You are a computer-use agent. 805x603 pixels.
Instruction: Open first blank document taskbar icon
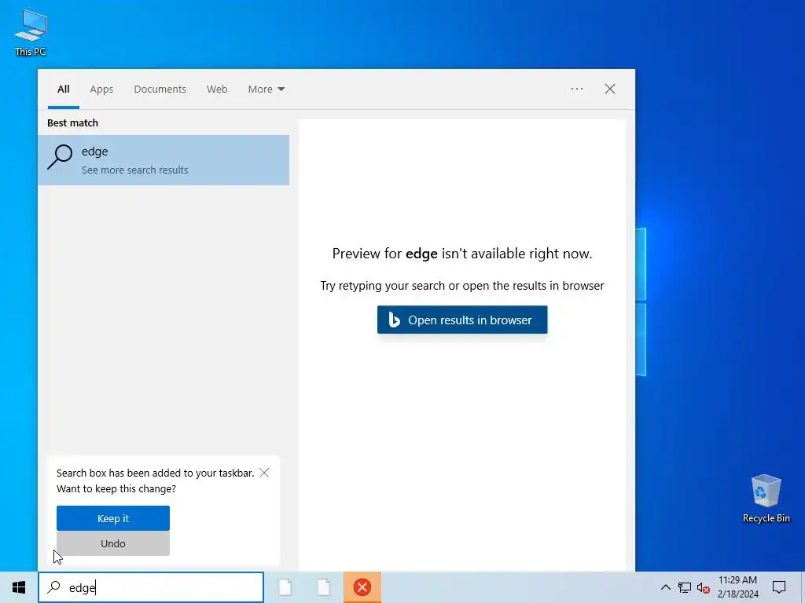tap(285, 587)
